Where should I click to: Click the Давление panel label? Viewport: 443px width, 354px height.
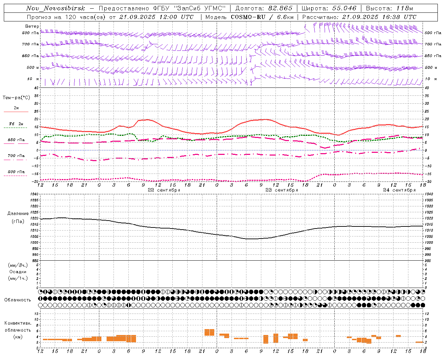click(18, 214)
